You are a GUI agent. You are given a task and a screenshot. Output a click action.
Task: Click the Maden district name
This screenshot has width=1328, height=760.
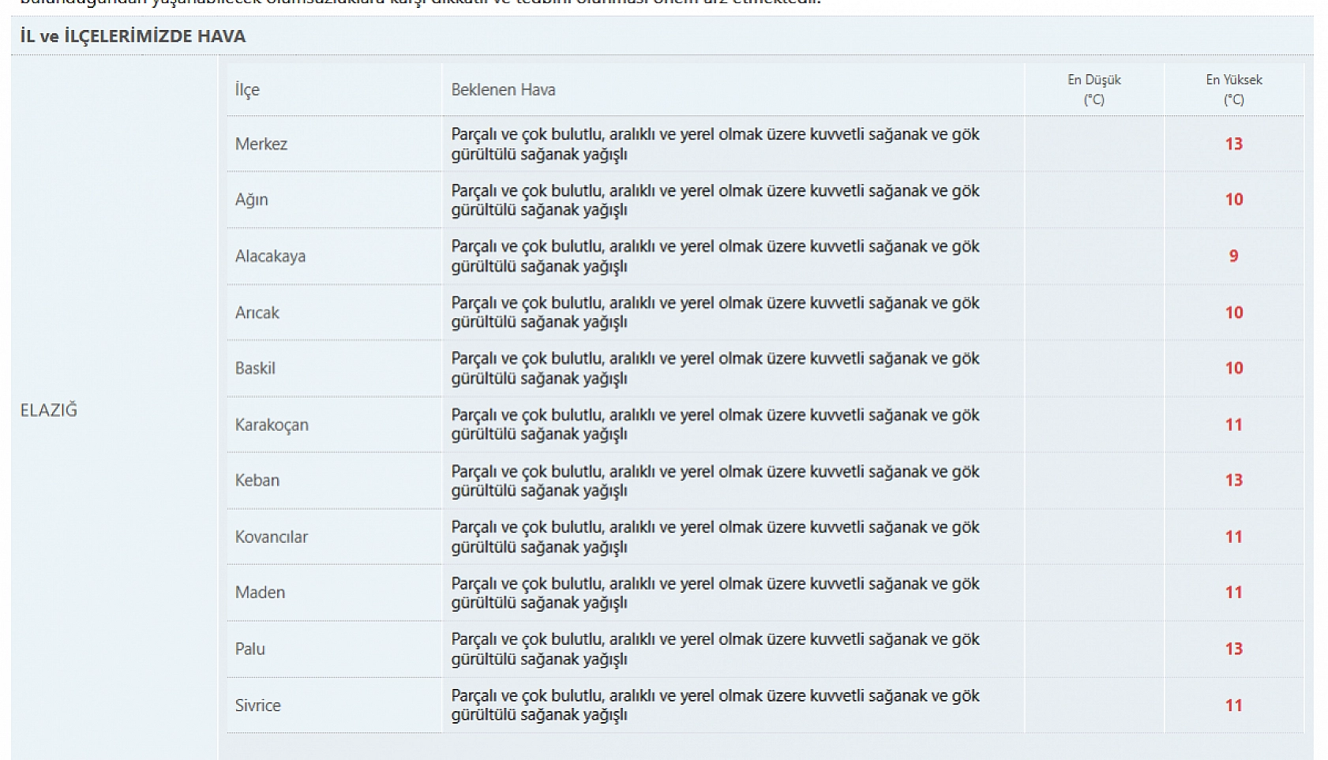260,593
